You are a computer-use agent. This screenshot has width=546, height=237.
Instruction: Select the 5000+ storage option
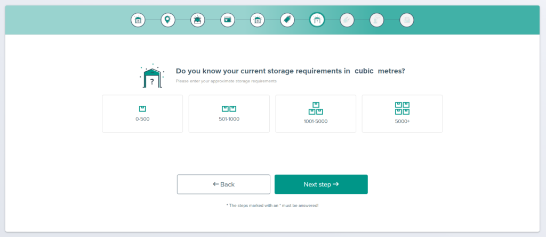402,114
